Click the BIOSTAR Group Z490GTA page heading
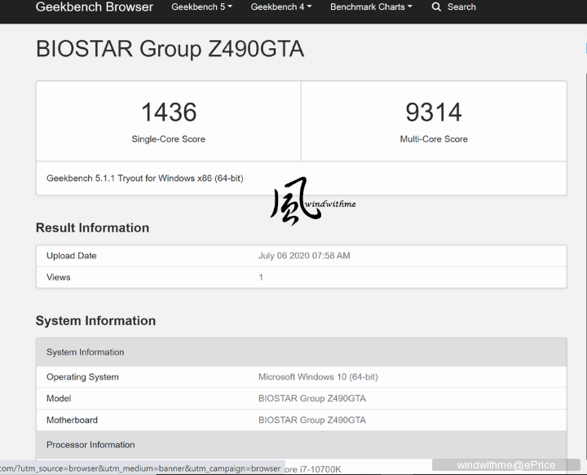Image resolution: width=587 pixels, height=475 pixels. pyautogui.click(x=170, y=49)
